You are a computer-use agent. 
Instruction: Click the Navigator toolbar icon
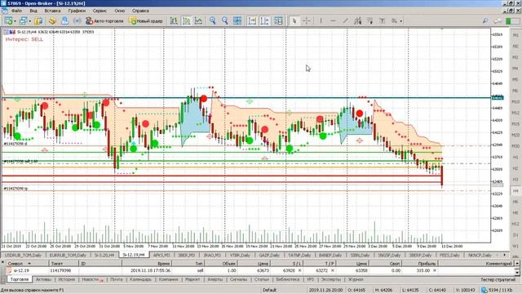click(x=52, y=20)
